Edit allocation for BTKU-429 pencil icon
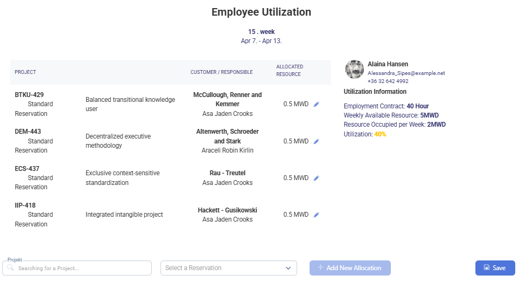The height and width of the screenshot is (282, 526). 317,105
